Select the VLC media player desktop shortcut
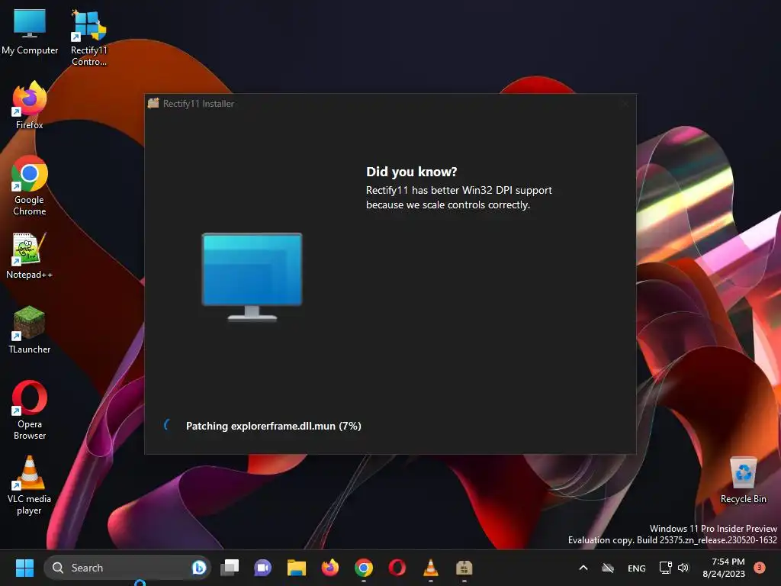The height and width of the screenshot is (586, 781). click(30, 485)
